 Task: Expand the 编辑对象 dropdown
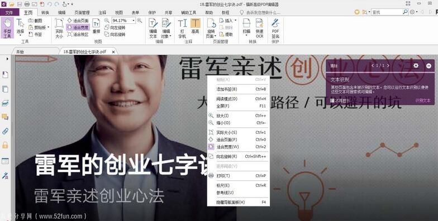[170, 36]
